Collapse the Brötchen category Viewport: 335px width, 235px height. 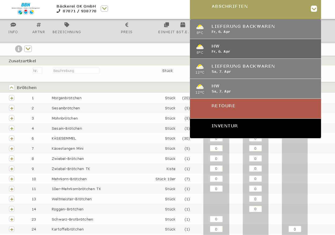pyautogui.click(x=12, y=87)
